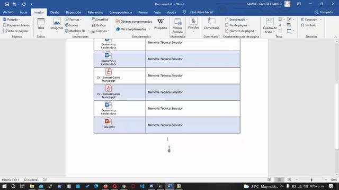Image resolution: width=339 pixels, height=190 pixels.
Task: Add a new Comentario
Action: click(211, 24)
